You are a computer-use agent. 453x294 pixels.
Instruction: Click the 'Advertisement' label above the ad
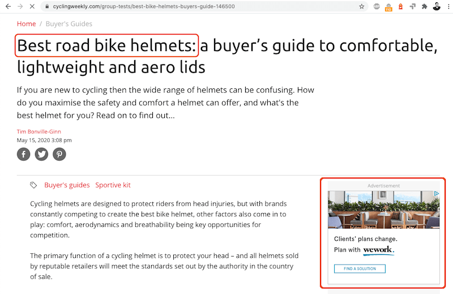384,186
